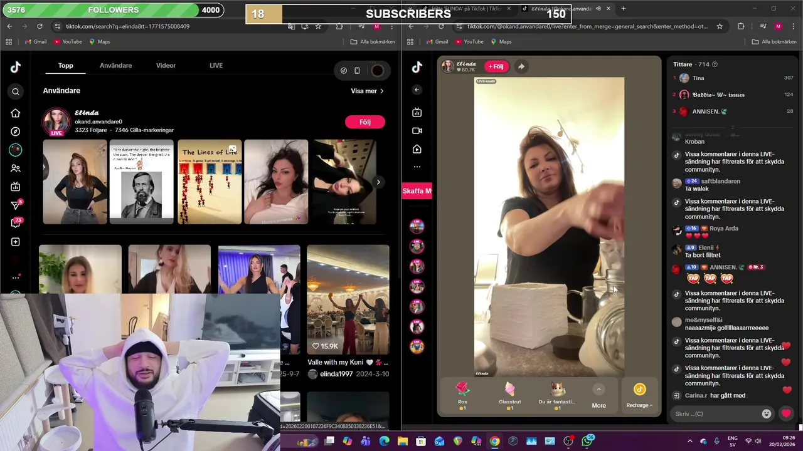Screen dimensions: 803x451
Task: Click Go LIVE camera icon in right sidebar
Action: click(417, 131)
